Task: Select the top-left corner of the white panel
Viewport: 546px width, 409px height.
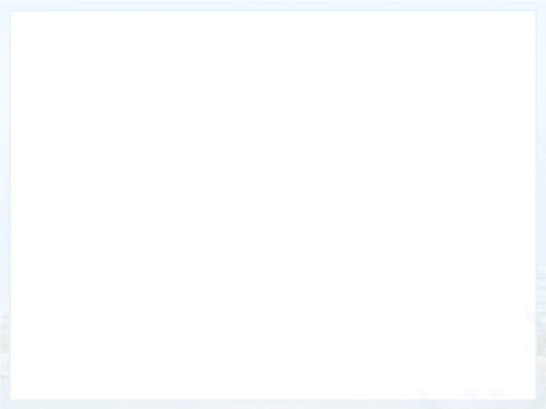Action: click(11, 12)
